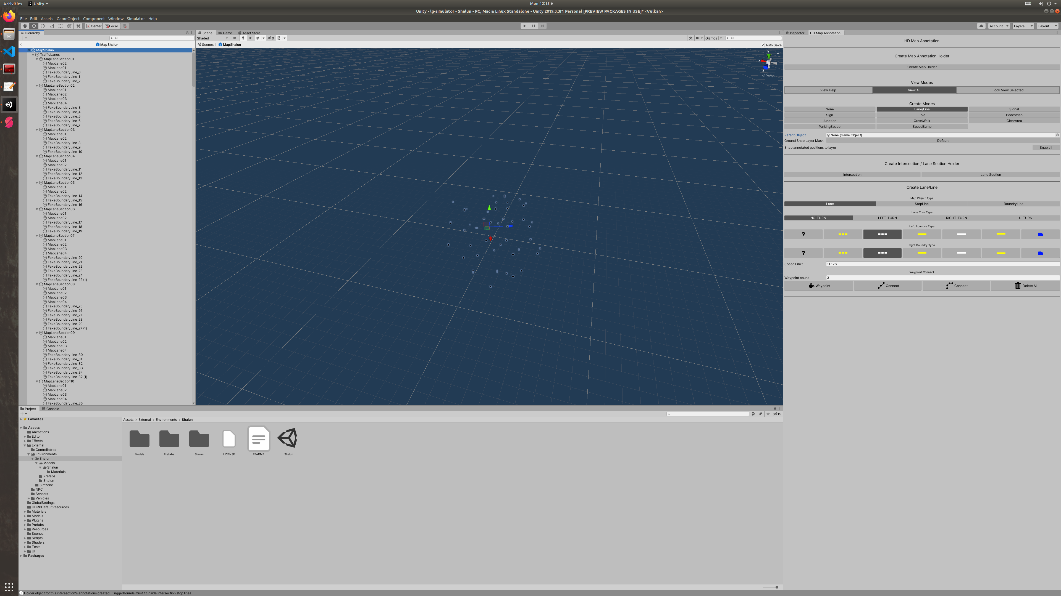
Task: Select yellow dotted Left Boundary Type
Action: (843, 235)
